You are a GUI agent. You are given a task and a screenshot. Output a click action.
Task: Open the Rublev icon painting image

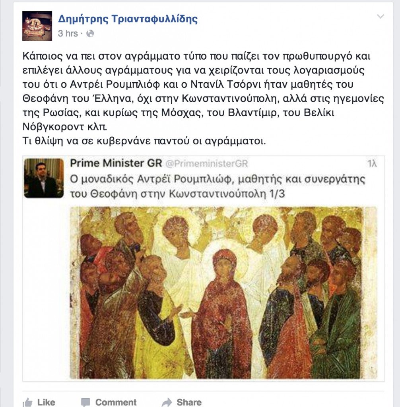click(x=223, y=293)
